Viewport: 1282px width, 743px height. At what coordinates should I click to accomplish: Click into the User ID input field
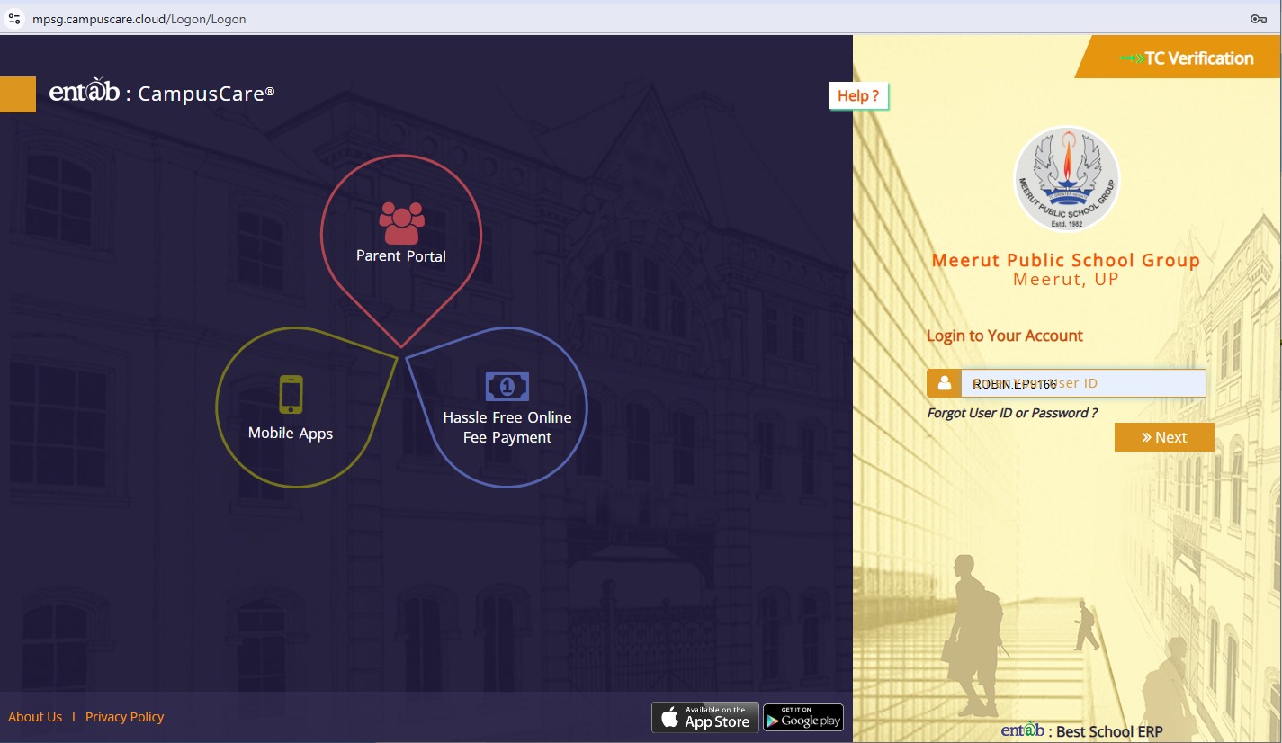click(1083, 383)
